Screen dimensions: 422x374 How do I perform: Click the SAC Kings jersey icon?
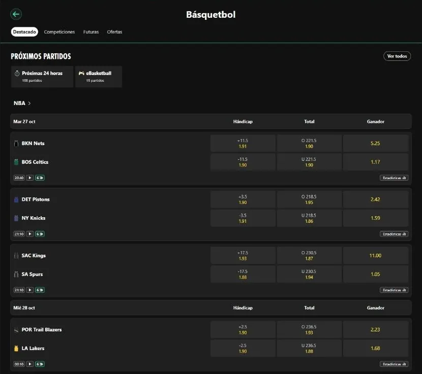16,256
